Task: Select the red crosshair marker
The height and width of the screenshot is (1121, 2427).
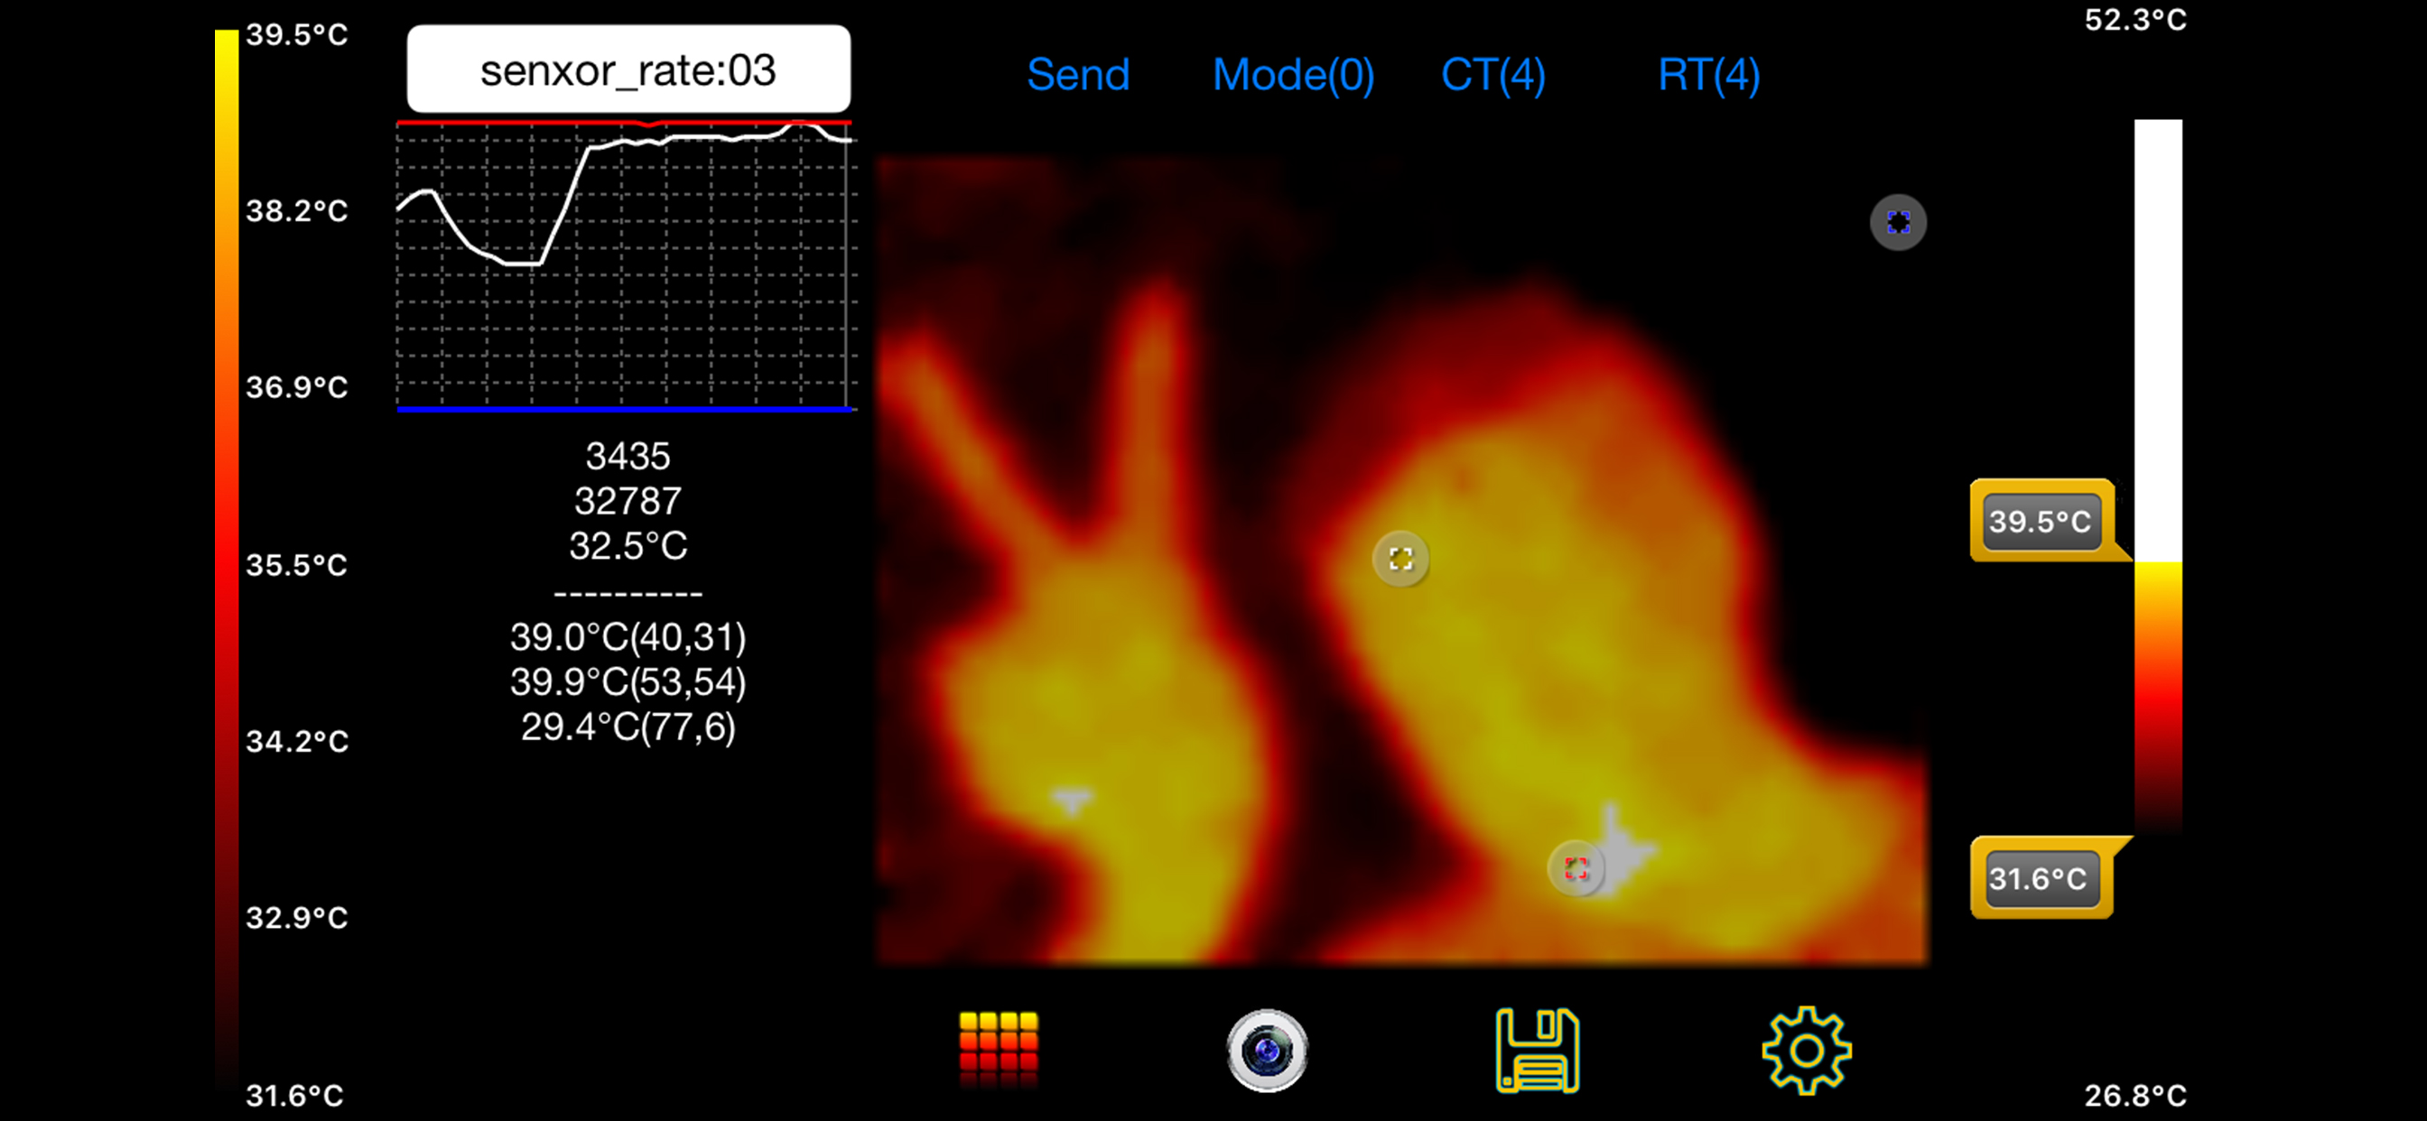Action: [1576, 867]
